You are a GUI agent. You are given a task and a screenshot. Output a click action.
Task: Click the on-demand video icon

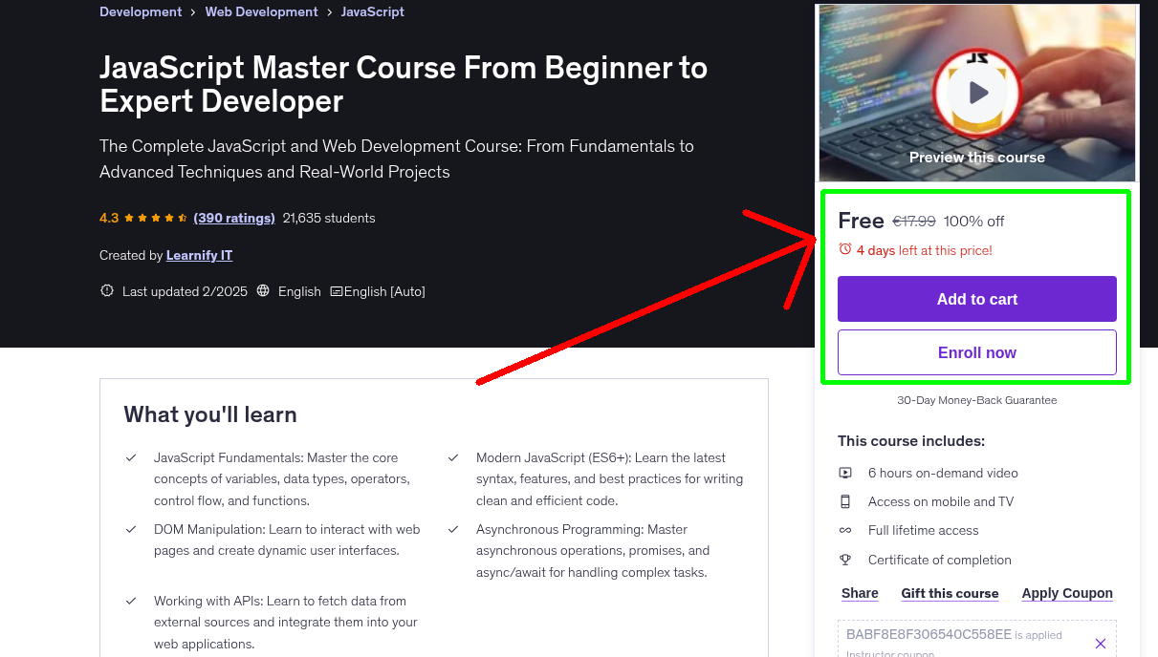click(845, 473)
